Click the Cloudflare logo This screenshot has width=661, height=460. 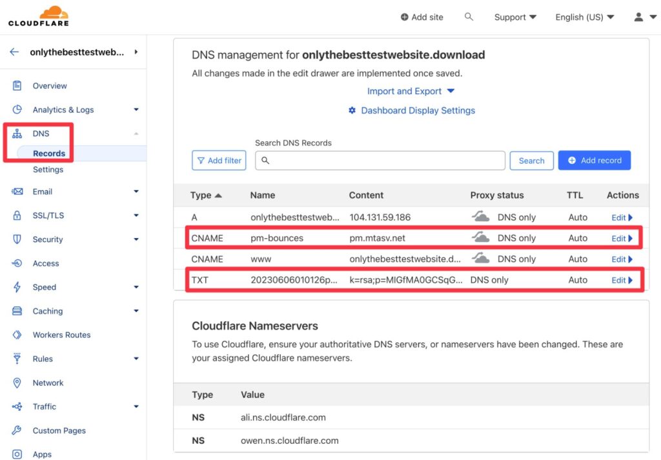pyautogui.click(x=39, y=16)
